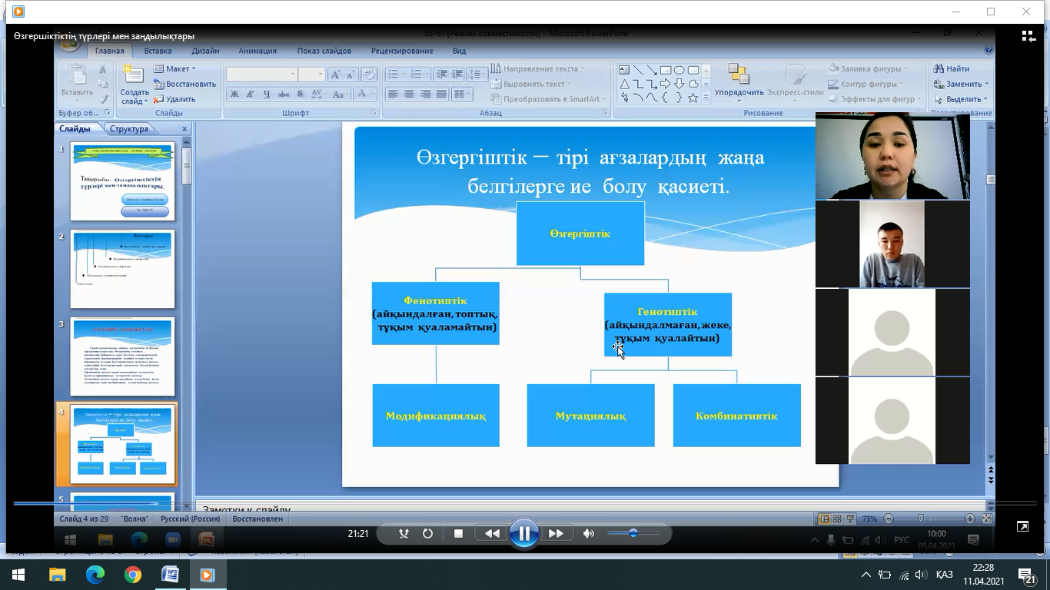Image resolution: width=1050 pixels, height=590 pixels.
Task: Open the Направление текста dropdown
Action: click(x=537, y=69)
